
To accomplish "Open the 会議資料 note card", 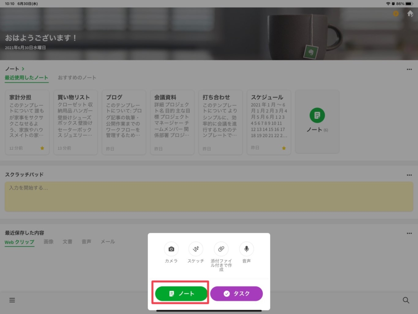I will (172, 122).
